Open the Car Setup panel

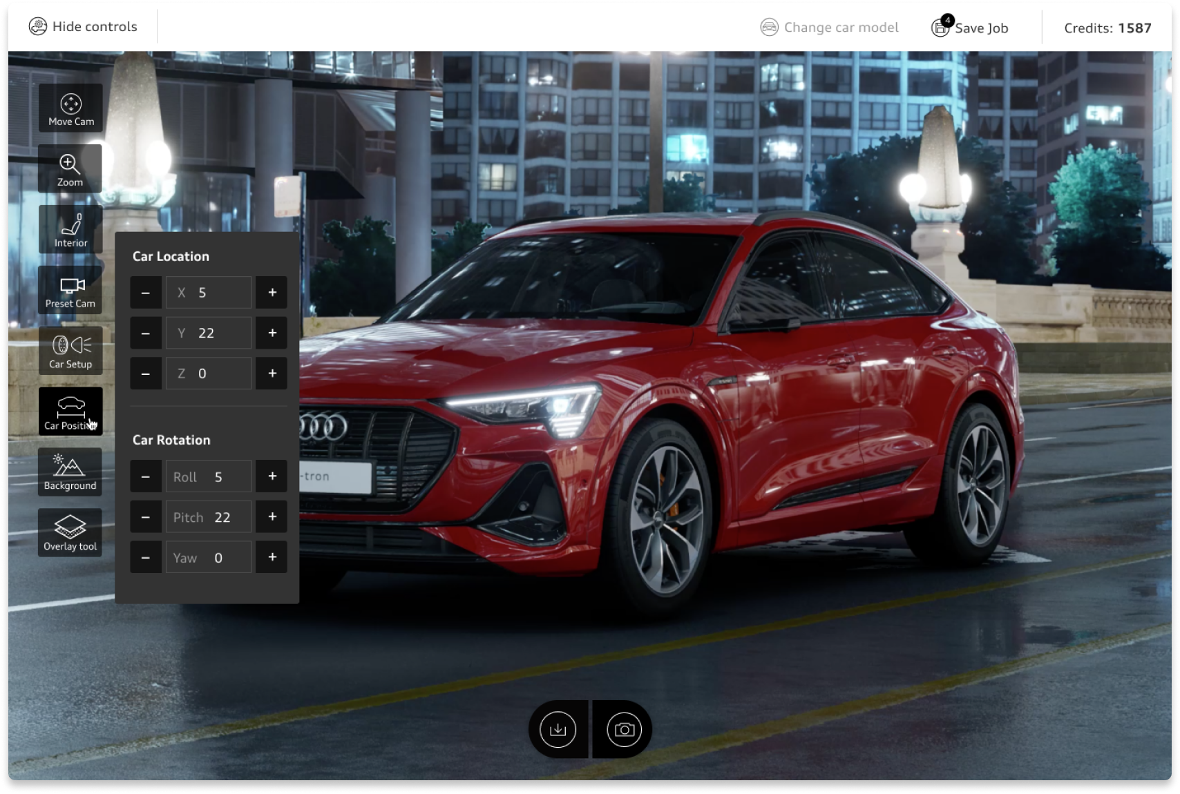[x=70, y=351]
